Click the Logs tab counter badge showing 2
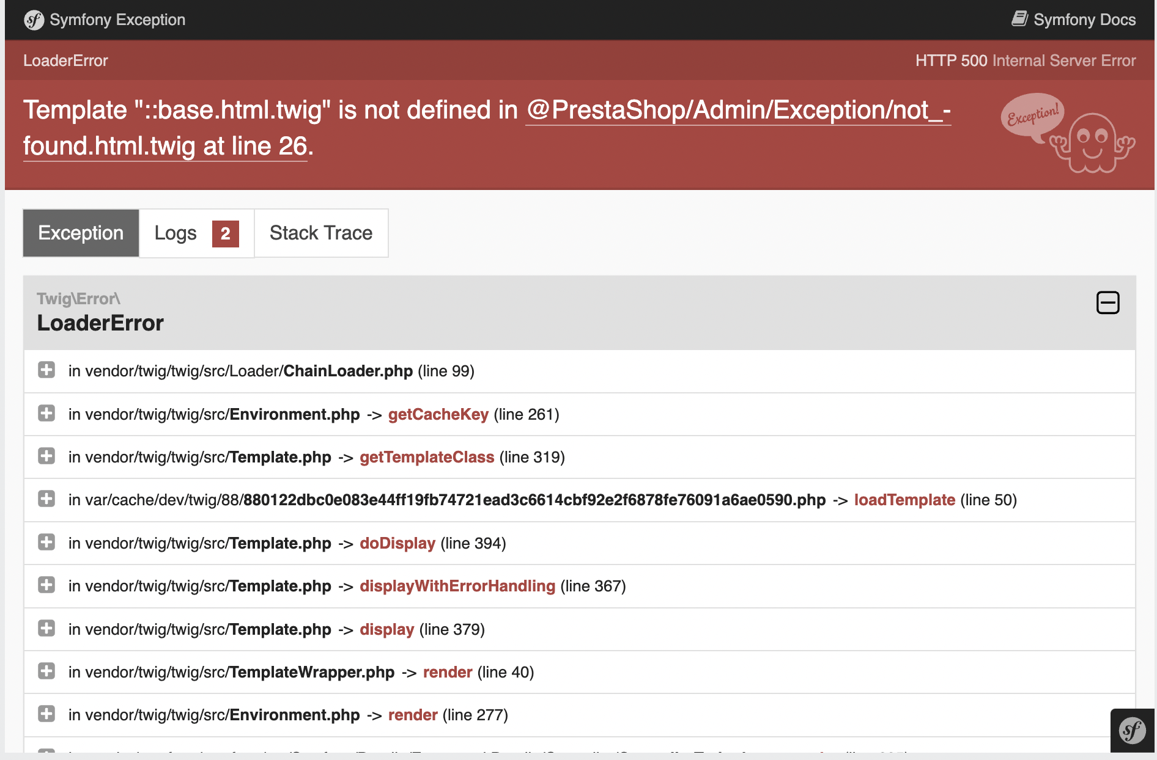 click(x=225, y=233)
